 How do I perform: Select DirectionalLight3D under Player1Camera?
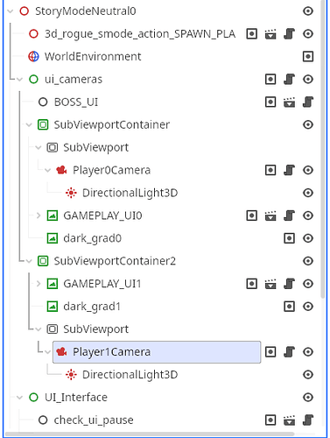(130, 375)
